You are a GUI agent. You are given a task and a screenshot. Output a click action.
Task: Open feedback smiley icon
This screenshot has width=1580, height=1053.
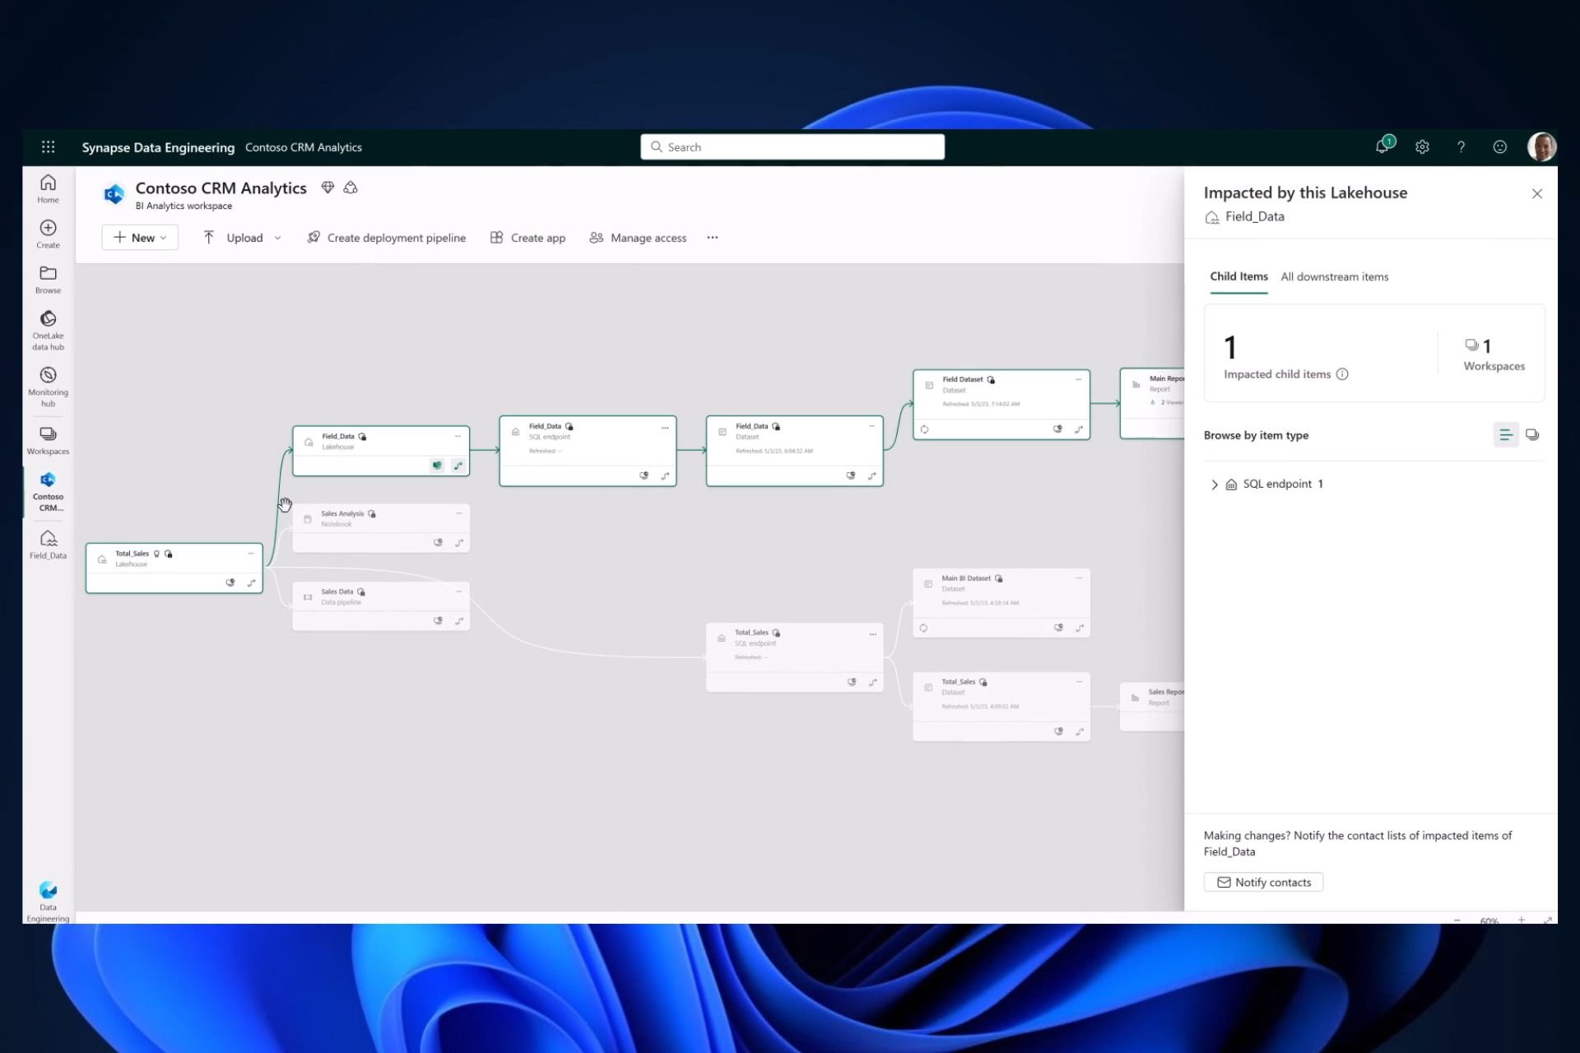pos(1499,146)
